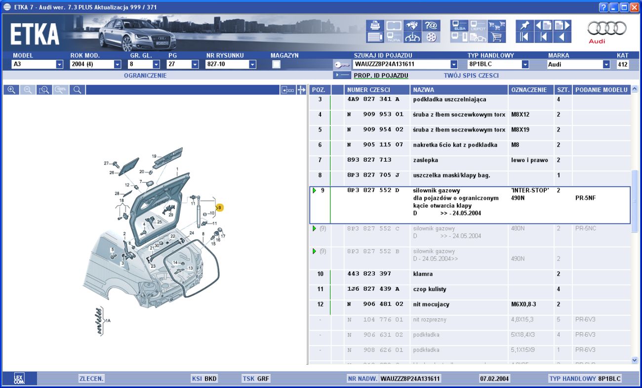Open the list view icon below the printer

[375, 37]
